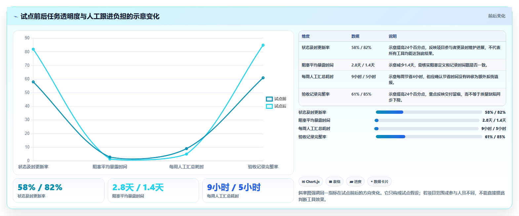Viewport: 519px width, 216px height.
Task: Click the title 试点前后任务透明度与人工跟进负担的示意变化
Action: point(90,17)
